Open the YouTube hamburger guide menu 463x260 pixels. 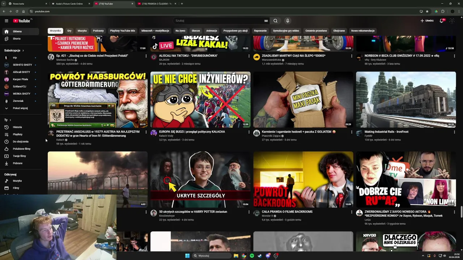pyautogui.click(x=6, y=21)
